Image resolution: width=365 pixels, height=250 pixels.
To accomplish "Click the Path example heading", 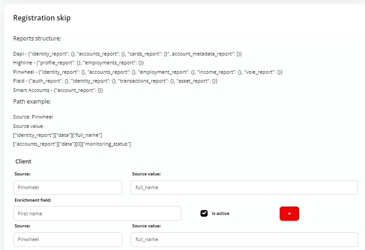I will 32,102.
